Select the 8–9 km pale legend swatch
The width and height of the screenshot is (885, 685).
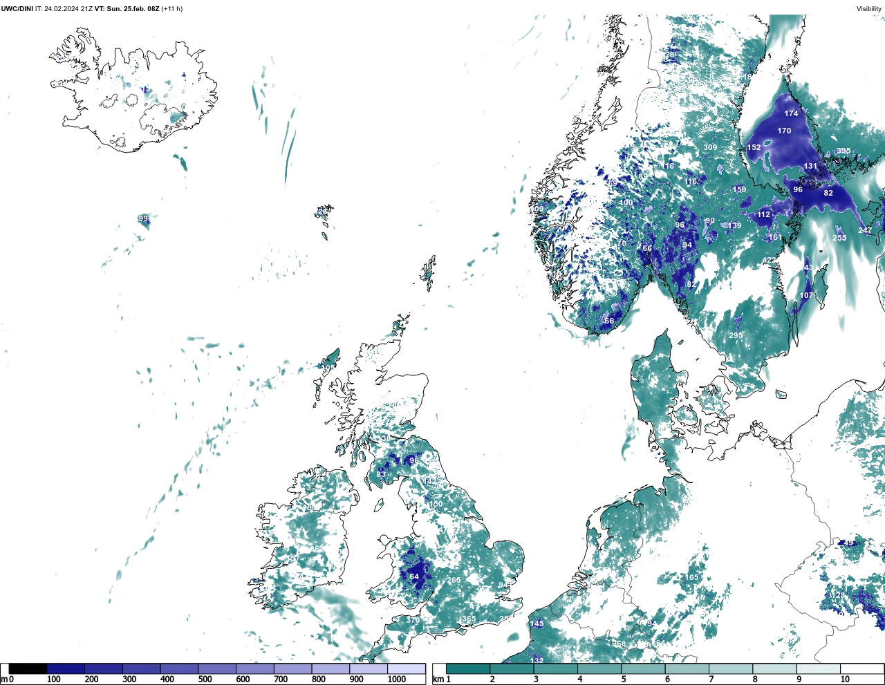774,669
